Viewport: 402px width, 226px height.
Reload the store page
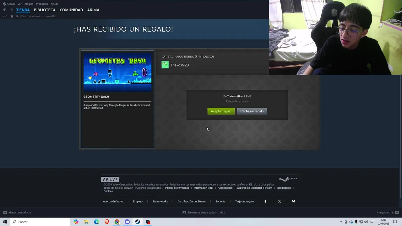point(5,16)
